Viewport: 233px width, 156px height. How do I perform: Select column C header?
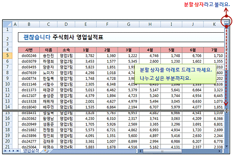pos(48,24)
